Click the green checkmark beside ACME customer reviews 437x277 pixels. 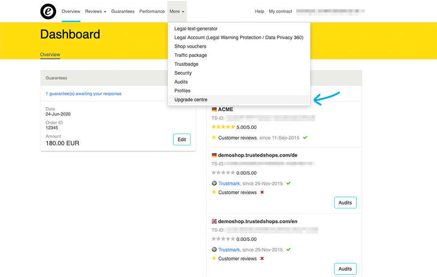[x=305, y=138]
